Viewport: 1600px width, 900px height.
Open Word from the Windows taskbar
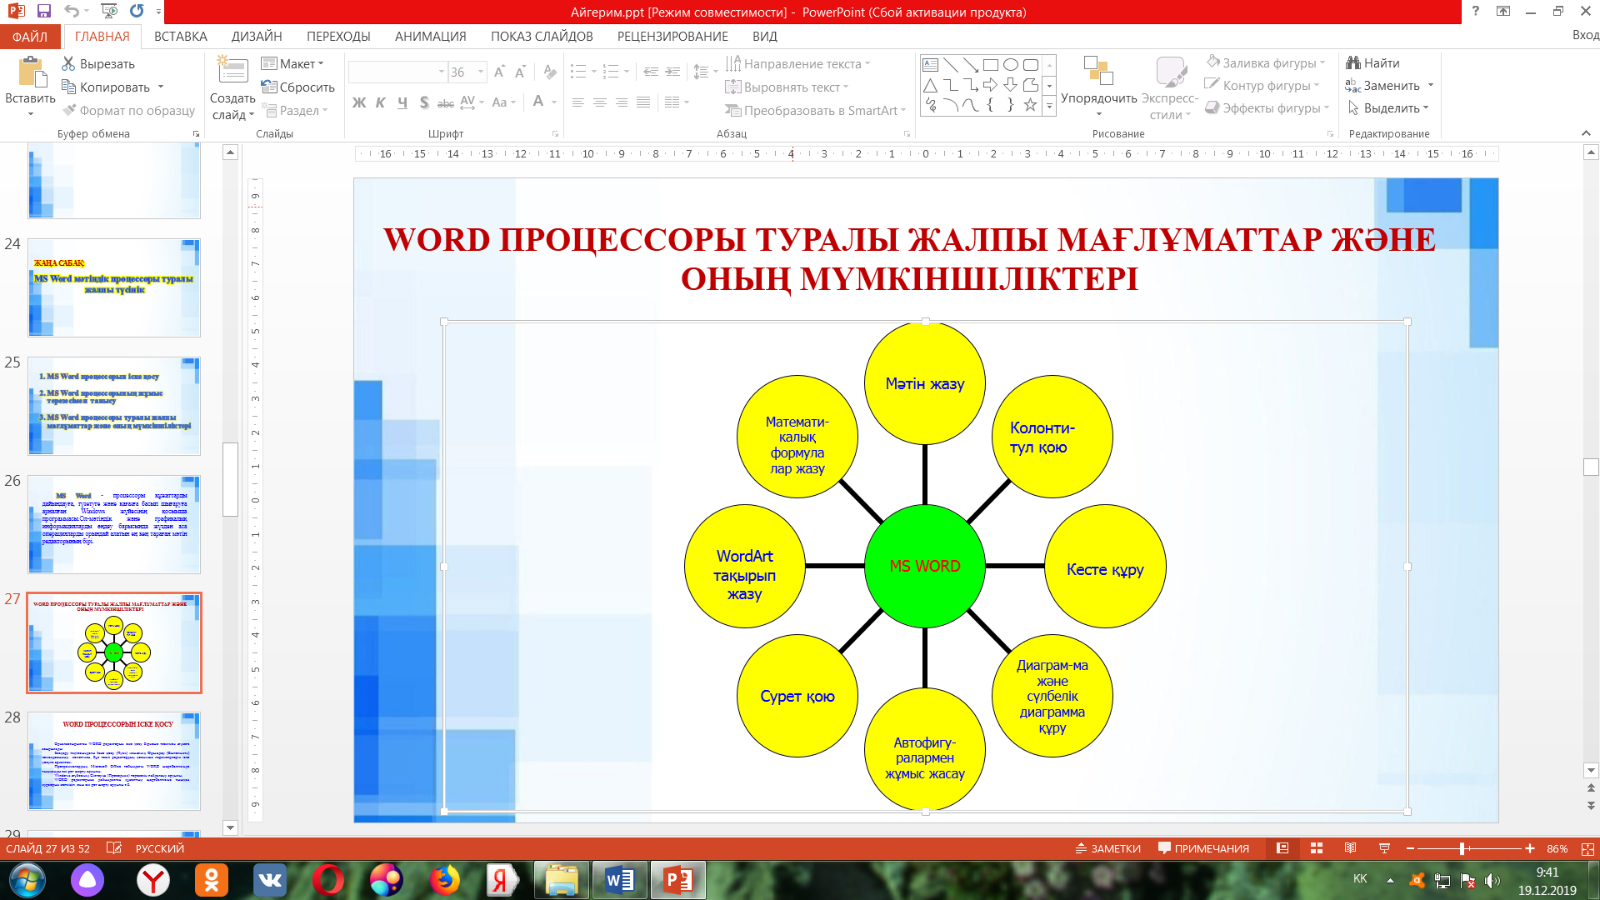[619, 880]
